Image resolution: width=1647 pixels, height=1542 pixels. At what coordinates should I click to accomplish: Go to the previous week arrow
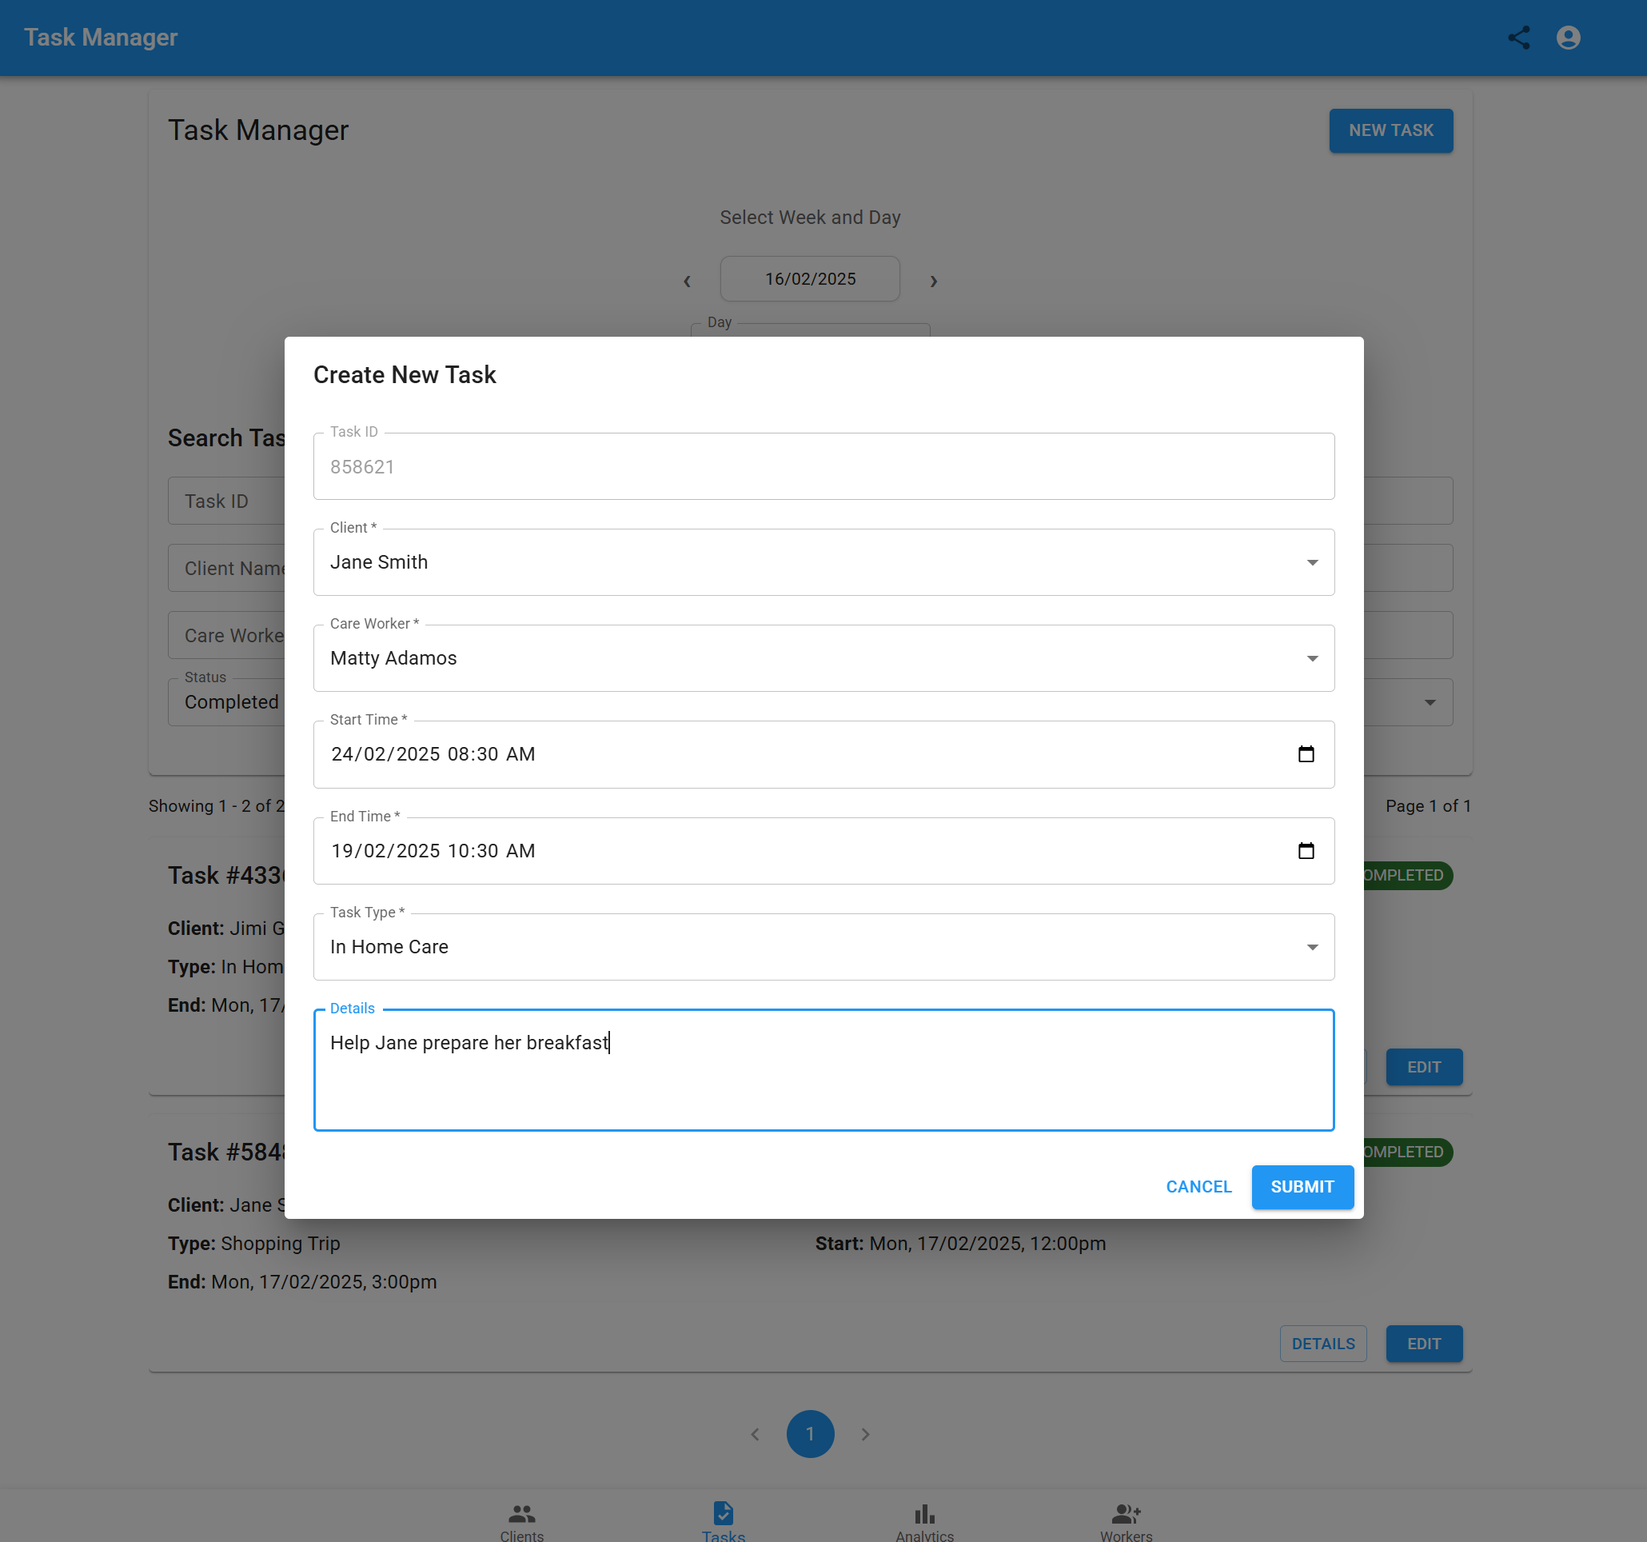[687, 281]
